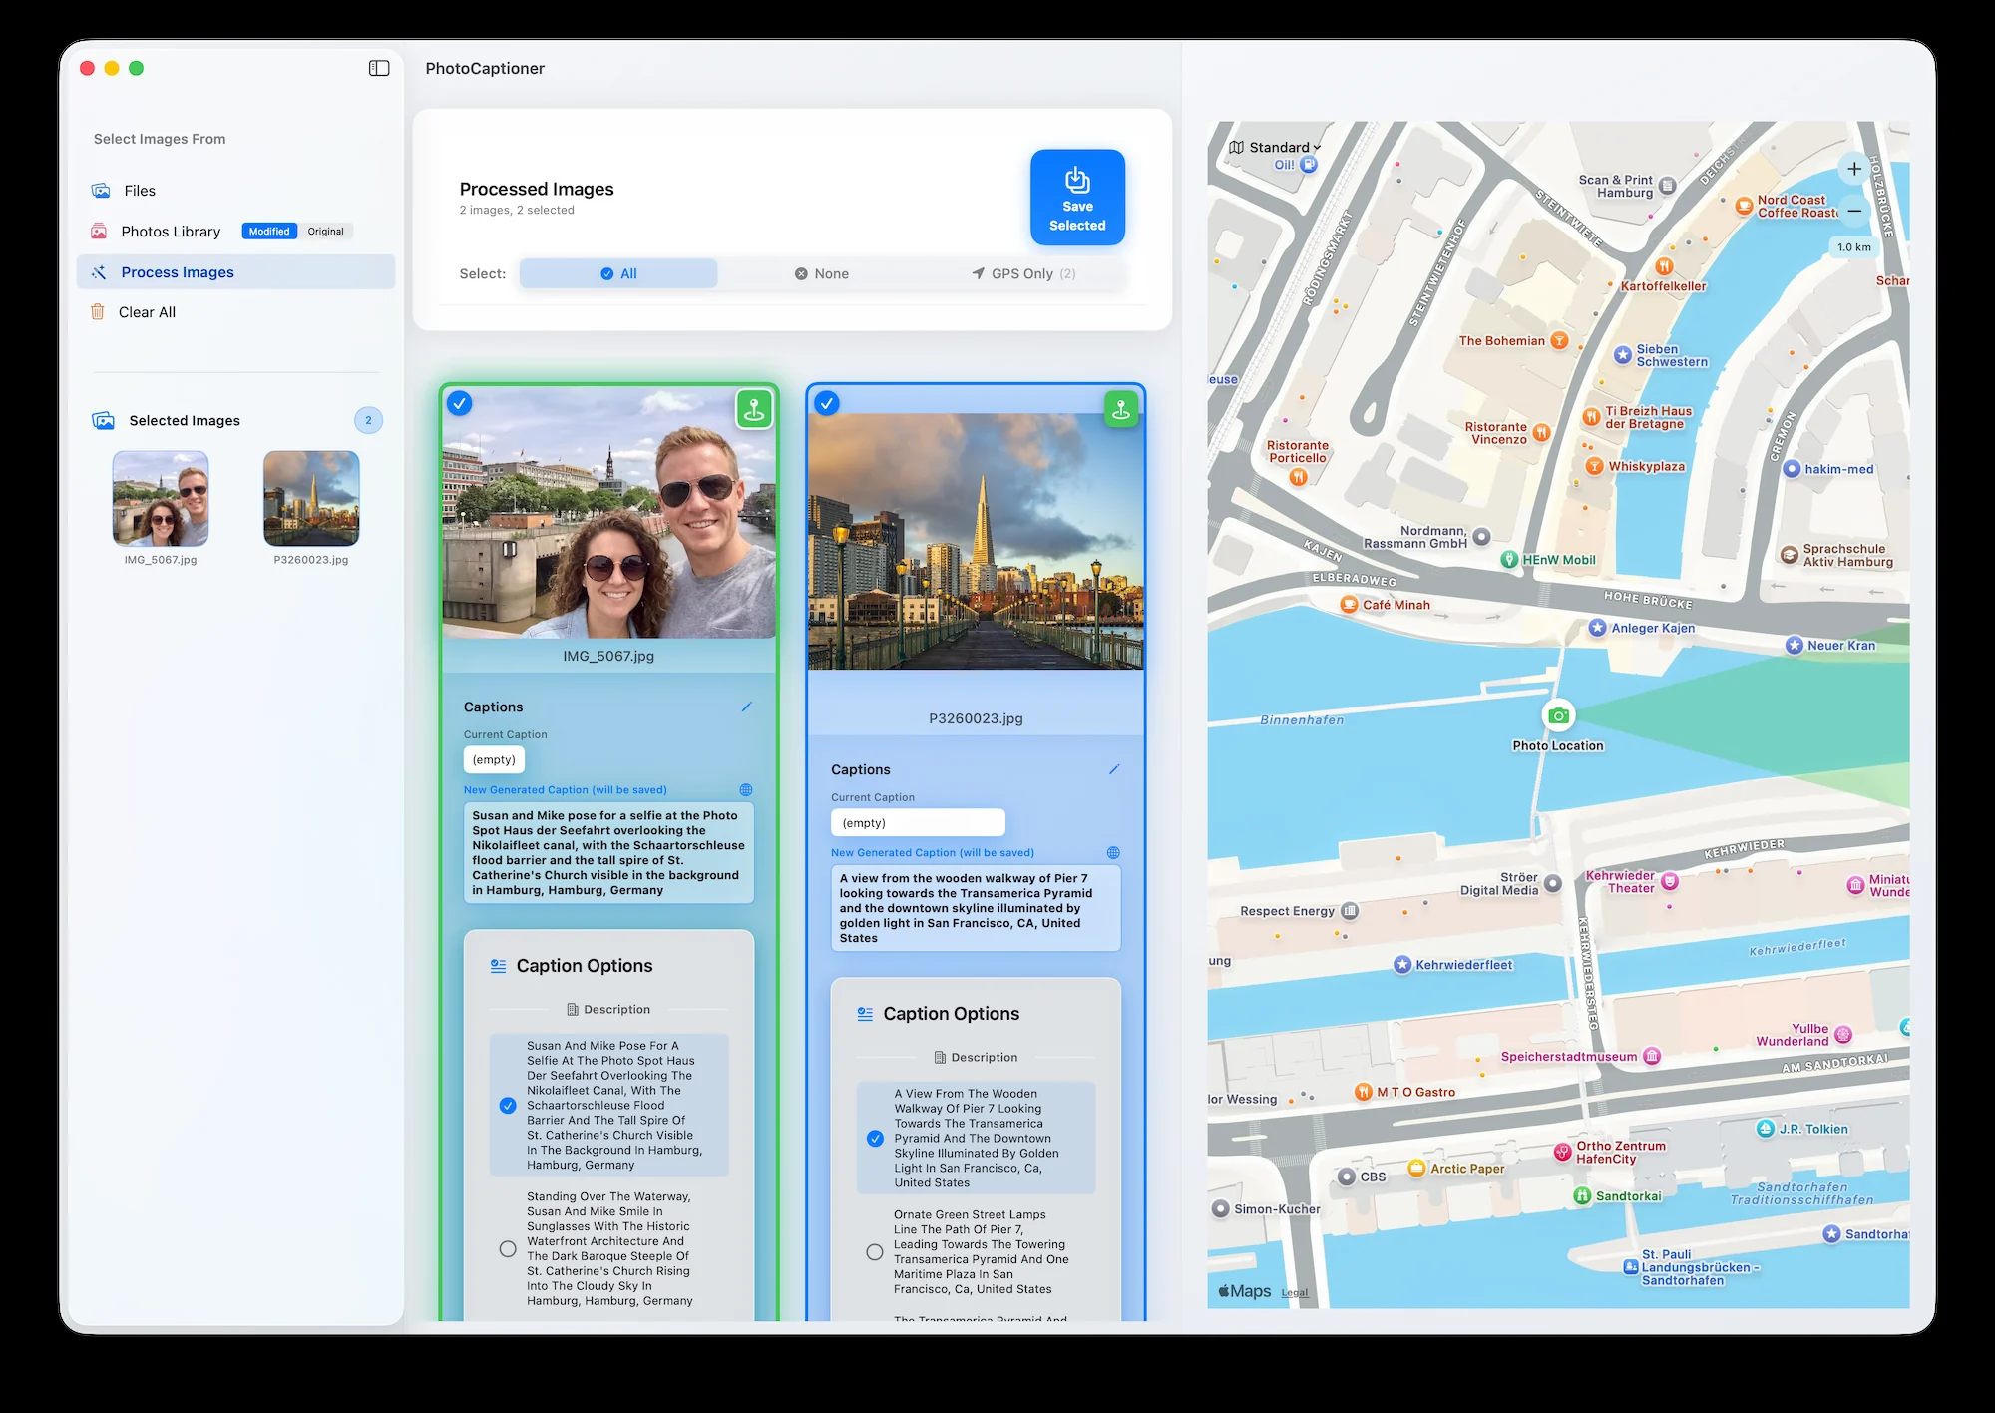The width and height of the screenshot is (1995, 1413).
Task: Click Ti Breizh Haus der Bretagne pin
Action: click(1591, 416)
